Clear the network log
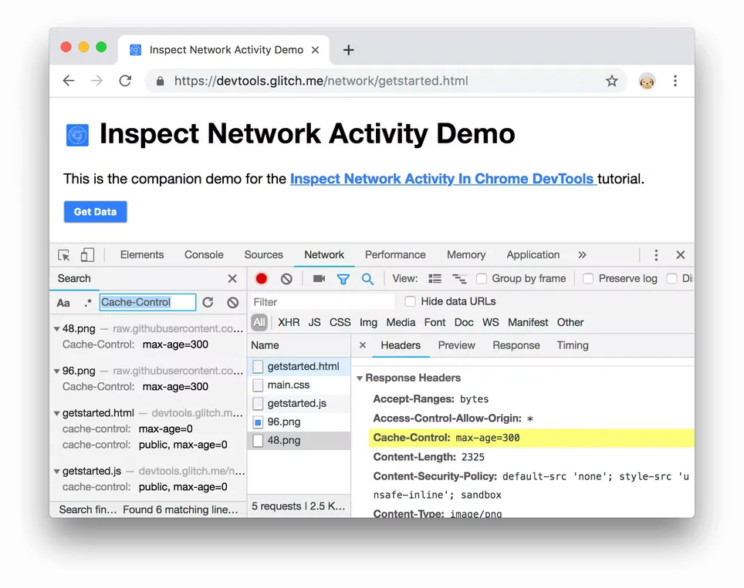Screen dimensions: 744x588 tap(286, 279)
